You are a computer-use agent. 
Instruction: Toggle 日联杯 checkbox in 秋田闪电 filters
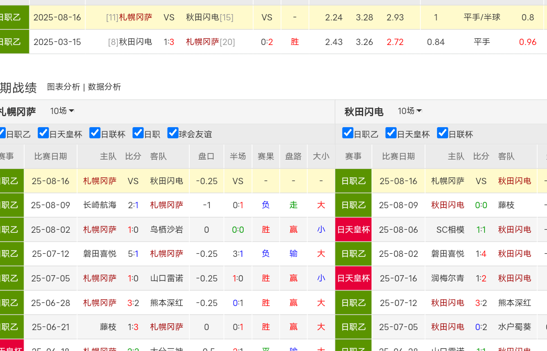(x=442, y=133)
